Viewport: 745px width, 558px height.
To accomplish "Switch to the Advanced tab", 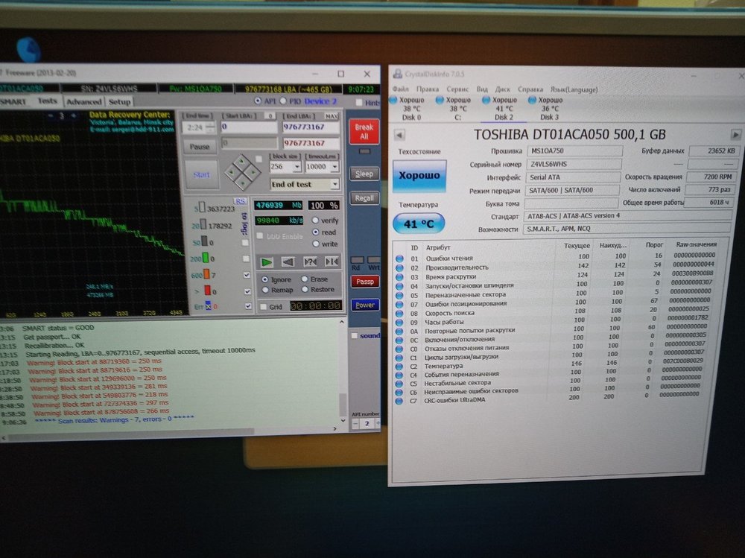I will point(83,101).
